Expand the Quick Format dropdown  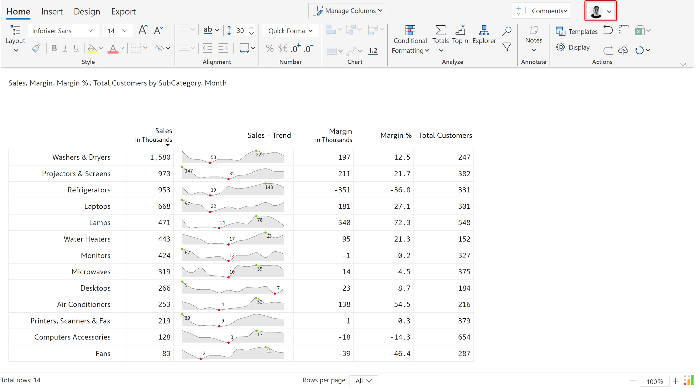pos(290,31)
